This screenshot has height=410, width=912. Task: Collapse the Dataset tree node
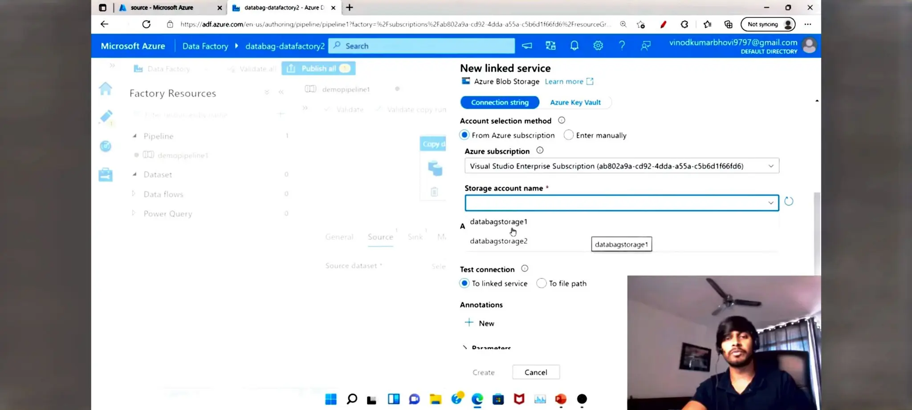134,174
